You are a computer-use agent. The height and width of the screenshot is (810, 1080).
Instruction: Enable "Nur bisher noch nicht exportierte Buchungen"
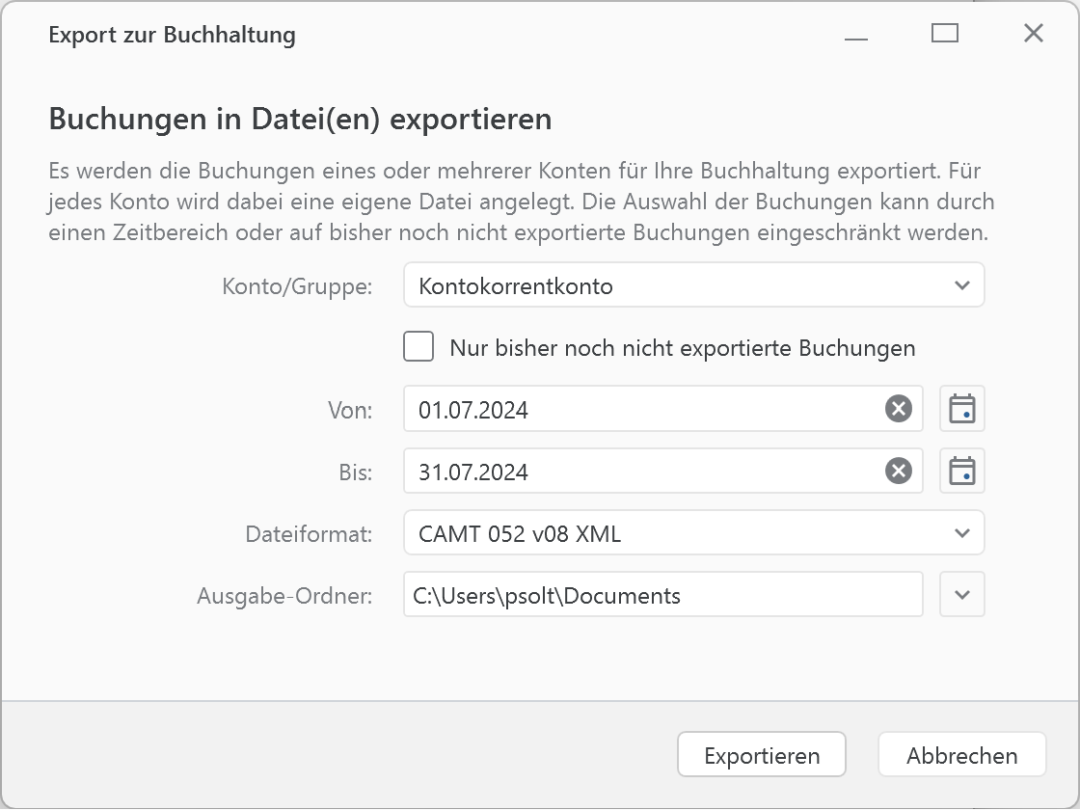tap(418, 347)
